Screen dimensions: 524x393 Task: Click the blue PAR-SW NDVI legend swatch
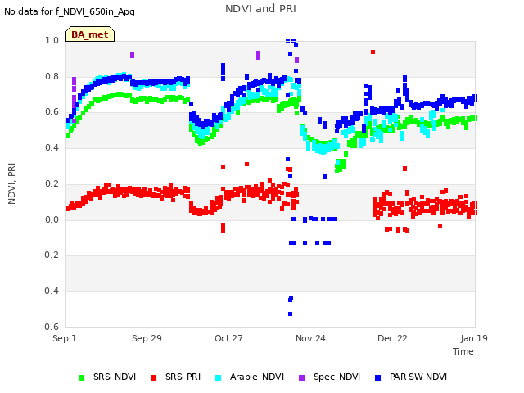pyautogui.click(x=378, y=377)
